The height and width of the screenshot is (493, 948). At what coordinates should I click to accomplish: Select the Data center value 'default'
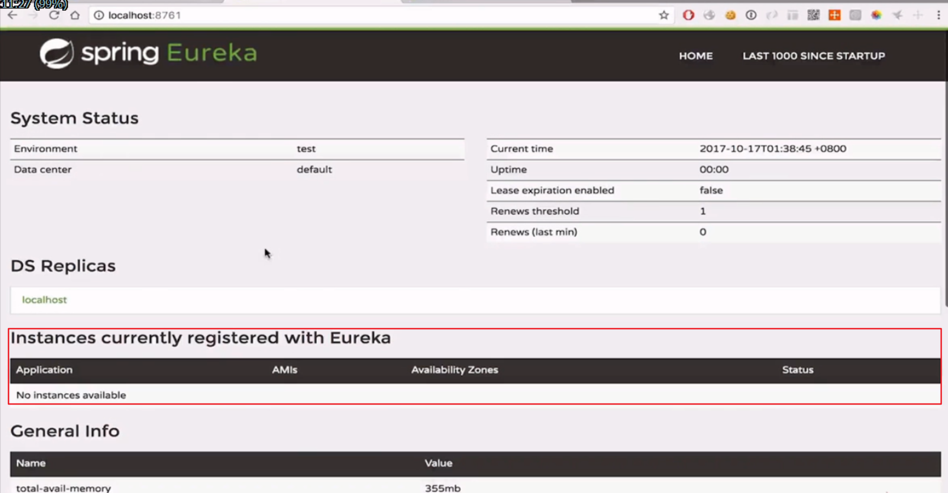click(314, 169)
